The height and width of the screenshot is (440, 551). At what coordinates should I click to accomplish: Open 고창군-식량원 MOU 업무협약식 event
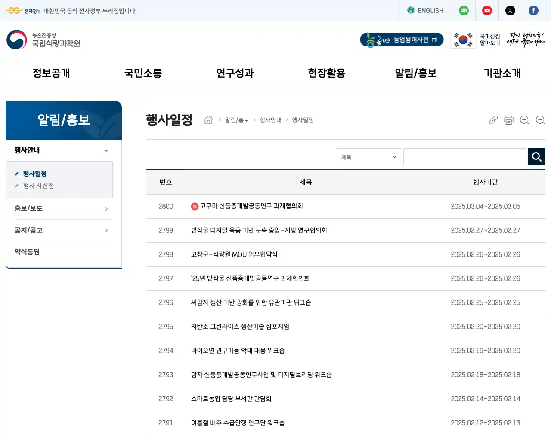tap(234, 254)
